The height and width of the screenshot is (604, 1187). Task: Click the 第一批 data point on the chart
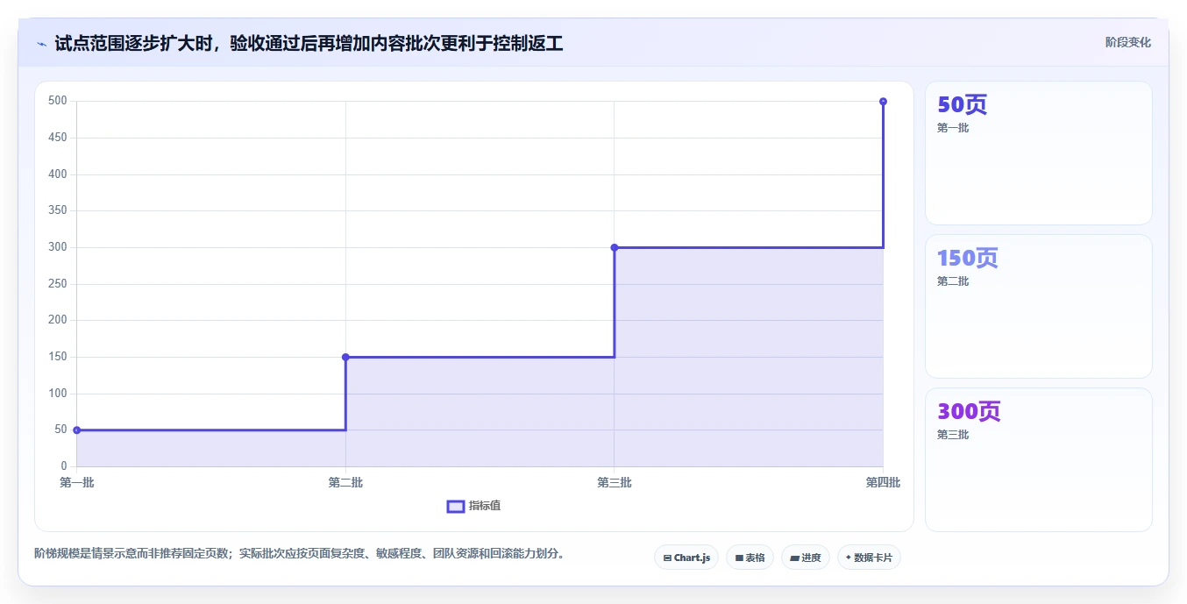pos(77,430)
